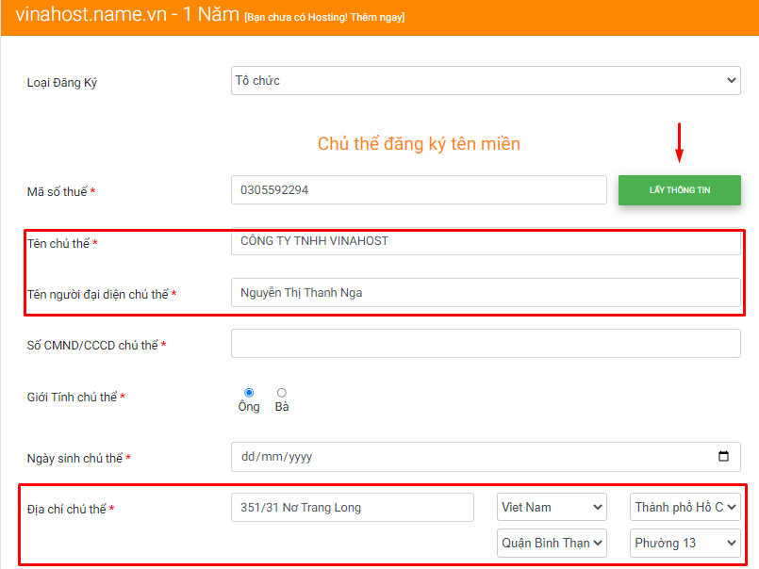This screenshot has width=759, height=569.
Task: Select the Bà gender radio button
Action: (282, 393)
